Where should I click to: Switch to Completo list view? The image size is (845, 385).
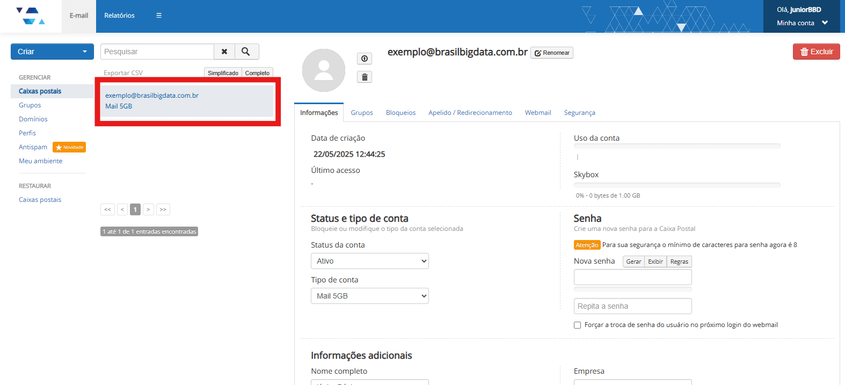pos(257,73)
